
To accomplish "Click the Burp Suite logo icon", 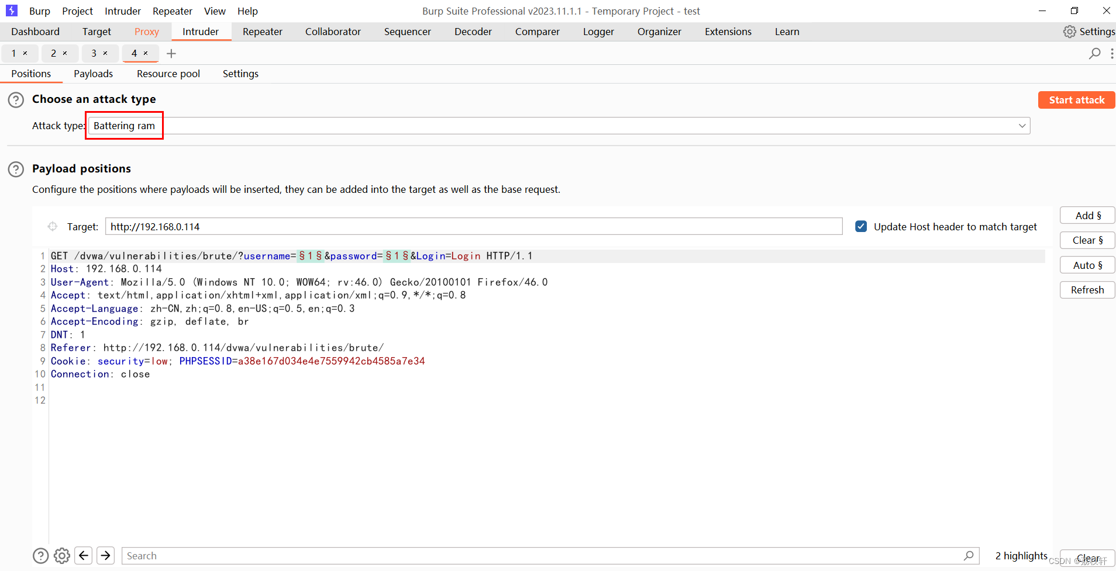I will coord(12,11).
